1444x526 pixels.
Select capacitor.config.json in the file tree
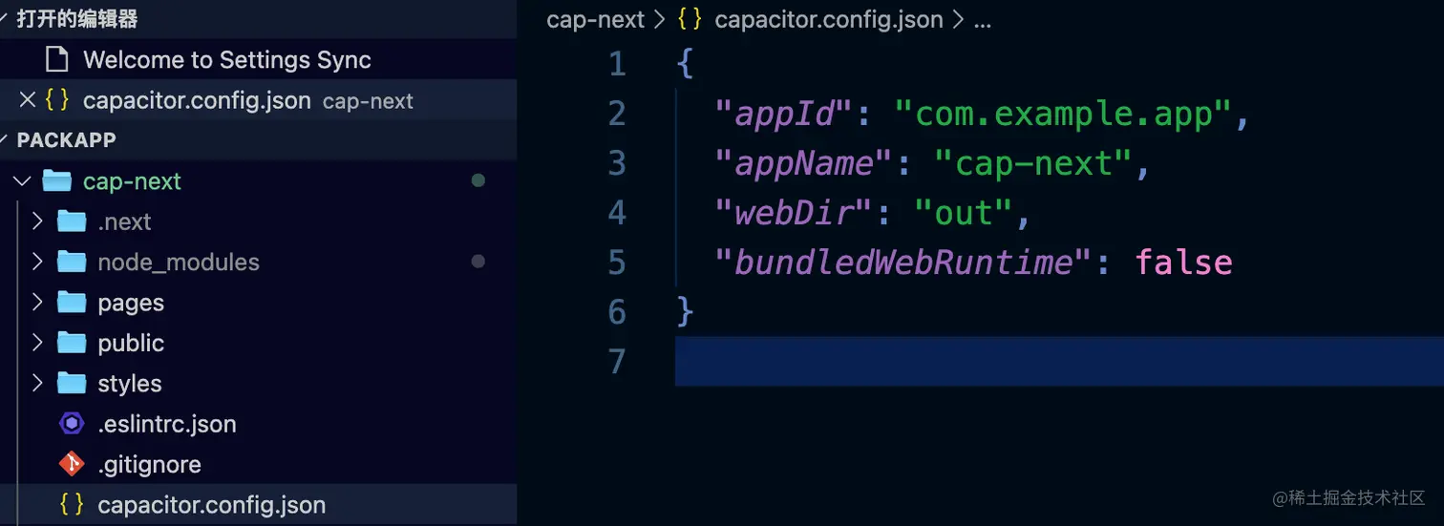point(211,505)
